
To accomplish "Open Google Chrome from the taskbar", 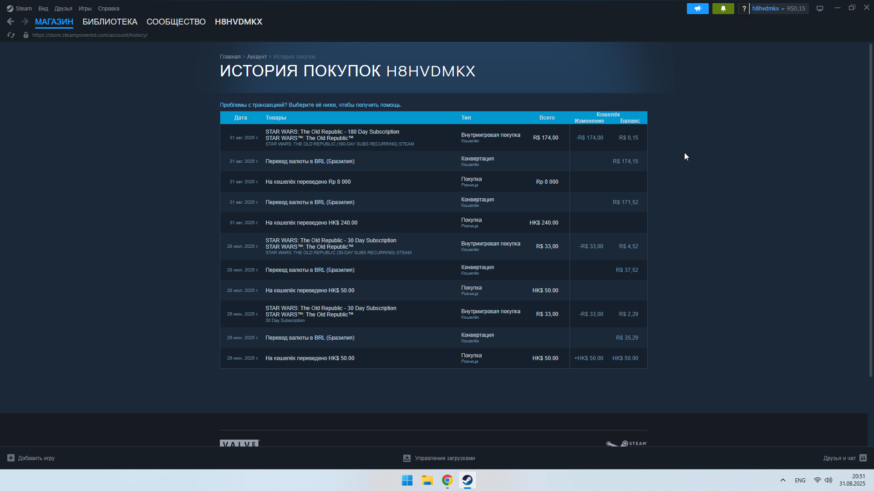I will click(x=447, y=480).
